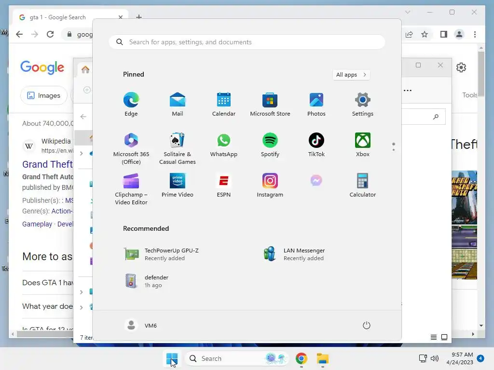Click the taskbar Search box
This screenshot has width=494, height=370.
236,358
